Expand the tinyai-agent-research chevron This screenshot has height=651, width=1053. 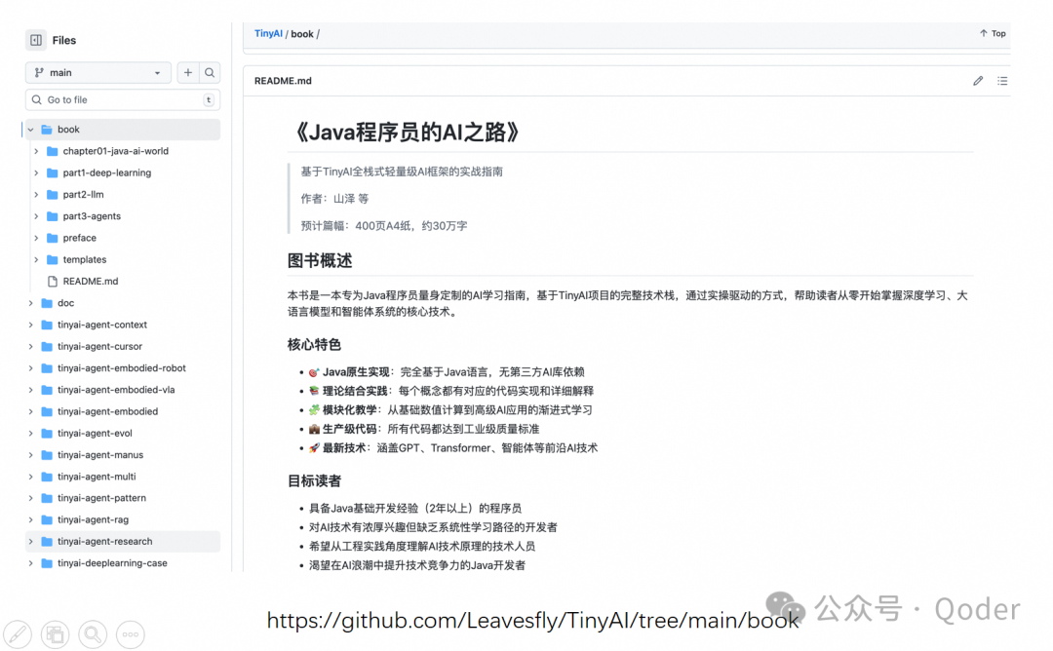31,542
